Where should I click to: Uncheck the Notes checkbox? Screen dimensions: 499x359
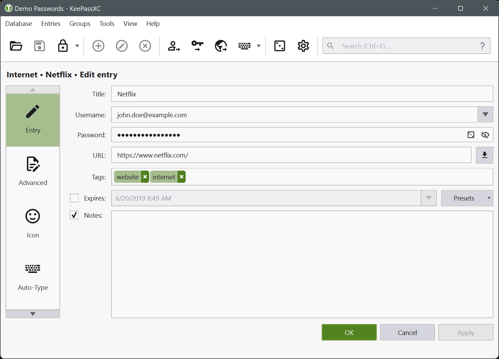click(74, 215)
